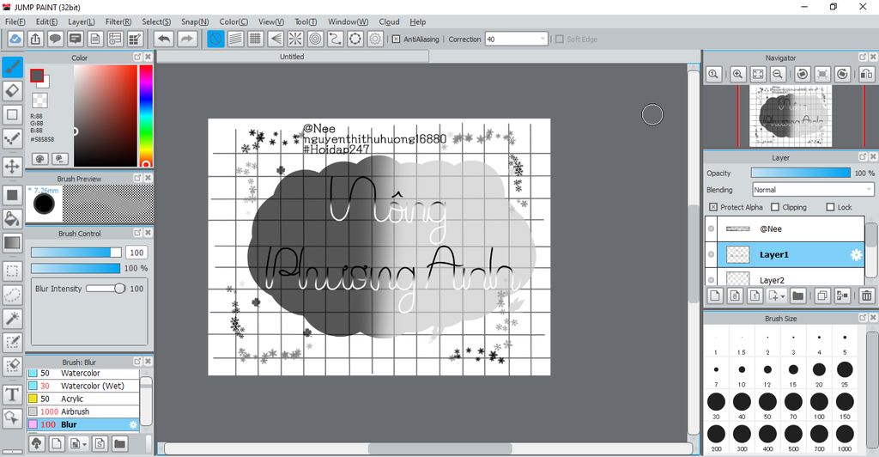Switch to the Untitled canvas tab
The image size is (879, 457).
click(x=292, y=57)
